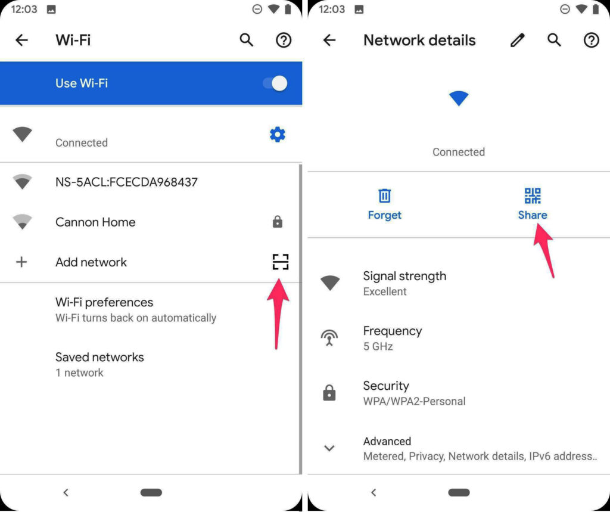
Task: Open connected network settings gear
Action: [278, 135]
